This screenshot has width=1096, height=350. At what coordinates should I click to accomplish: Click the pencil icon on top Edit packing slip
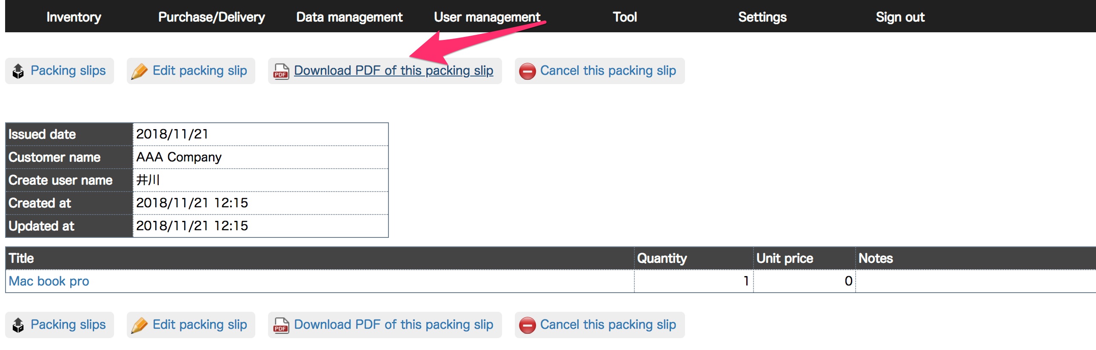click(139, 71)
